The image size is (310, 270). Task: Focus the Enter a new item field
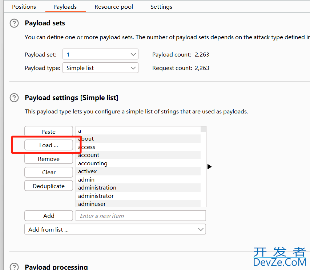coord(141,216)
